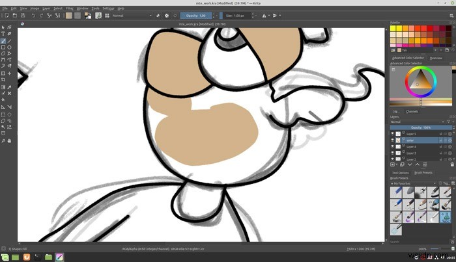Select the Layer 4 row
The height and width of the screenshot is (262, 456).
421,146
